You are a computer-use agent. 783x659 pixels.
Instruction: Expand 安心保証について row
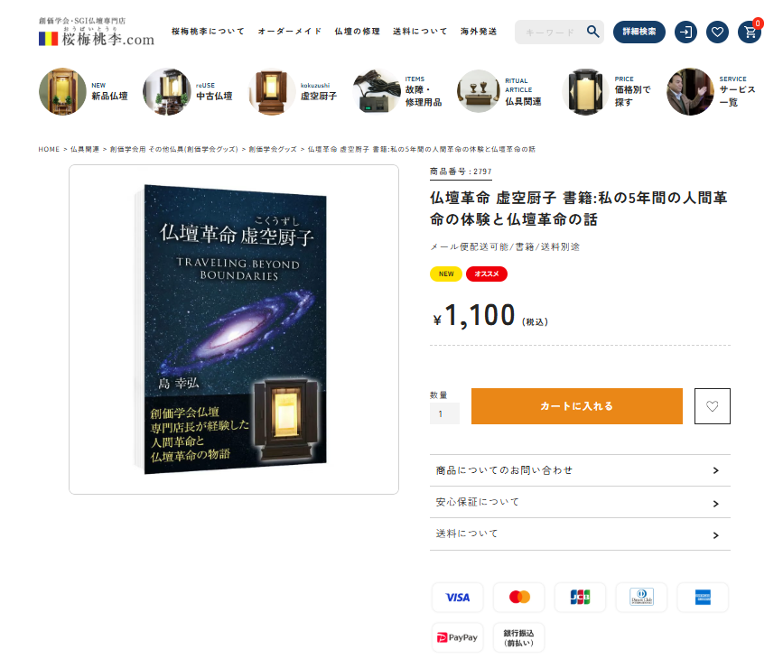pos(580,502)
